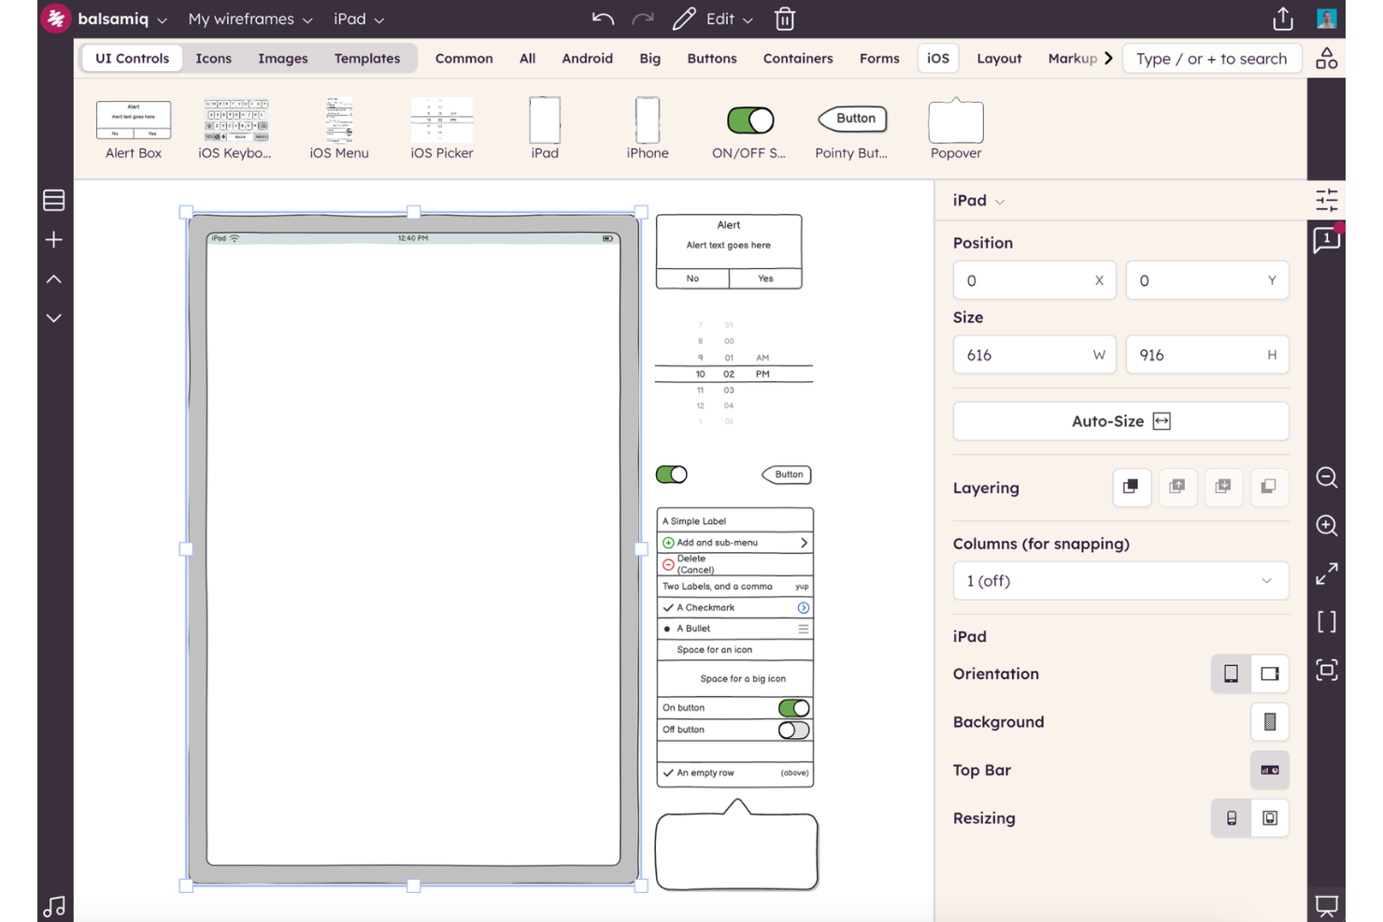Viewport: 1383px width, 922px height.
Task: Open the iPad wireframe name dropdown
Action: pyautogui.click(x=359, y=19)
